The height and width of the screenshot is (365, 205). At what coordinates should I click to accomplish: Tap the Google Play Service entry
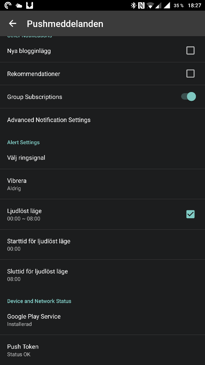click(x=102, y=320)
